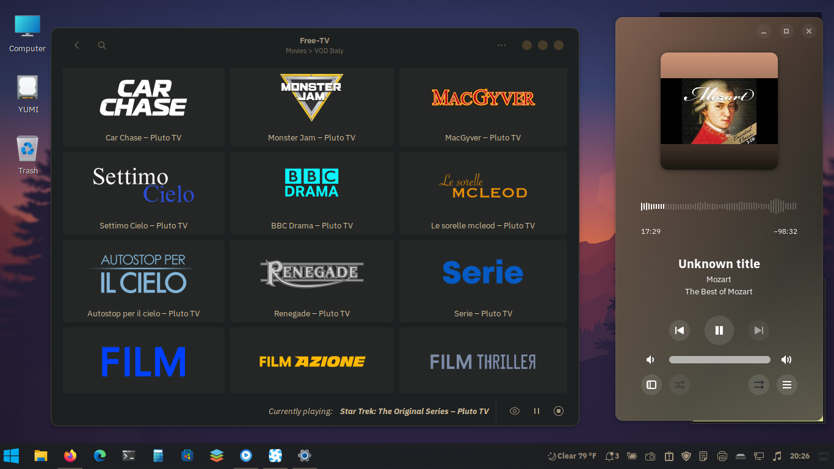Skip to previous track in music player
834x469 pixels.
680,330
